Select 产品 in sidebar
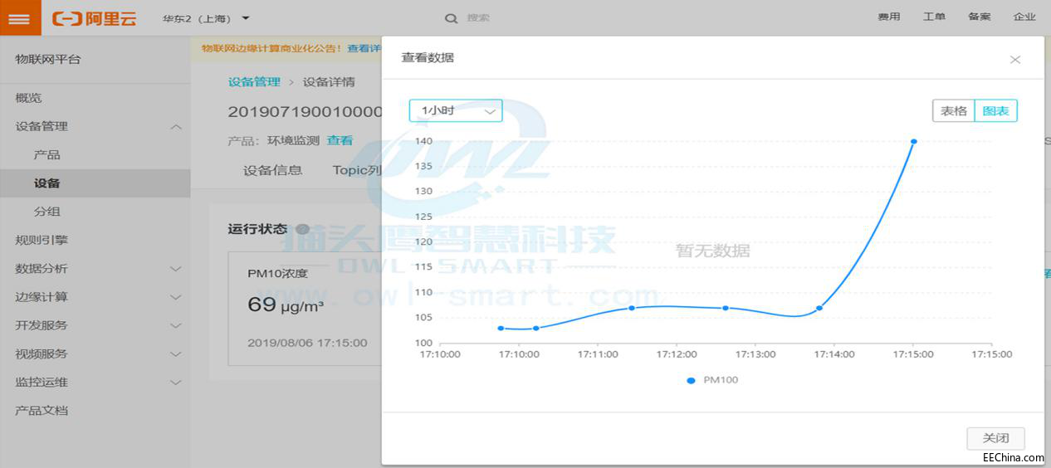Screen dimensions: 1051x468 point(46,155)
